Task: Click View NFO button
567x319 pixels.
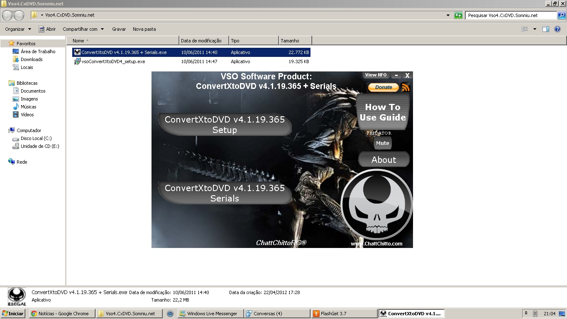Action: 376,75
